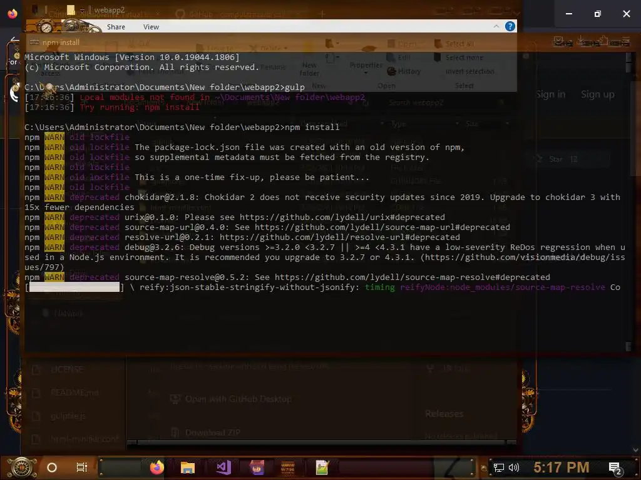Screen dimensions: 641x480
Task: Open Cortana circle on the taskbar
Action: coord(52,467)
